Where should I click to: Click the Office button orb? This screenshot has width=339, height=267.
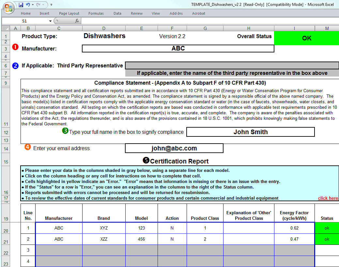pos(9,7)
